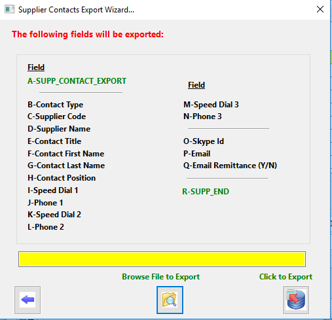Click the Click to Export label
This screenshot has width=332, height=320.
tap(286, 277)
